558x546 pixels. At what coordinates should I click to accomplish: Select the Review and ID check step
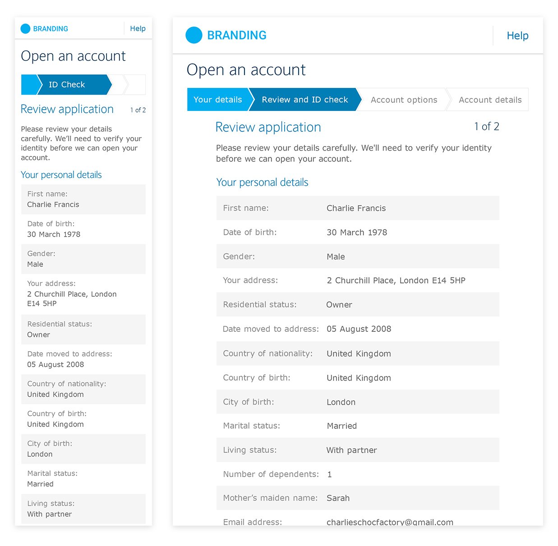click(x=305, y=100)
